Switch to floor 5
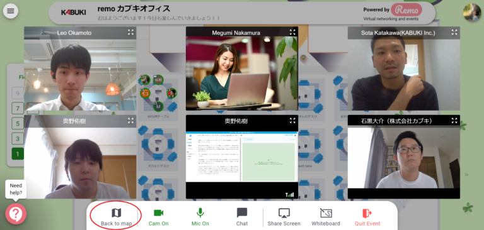 (18, 123)
